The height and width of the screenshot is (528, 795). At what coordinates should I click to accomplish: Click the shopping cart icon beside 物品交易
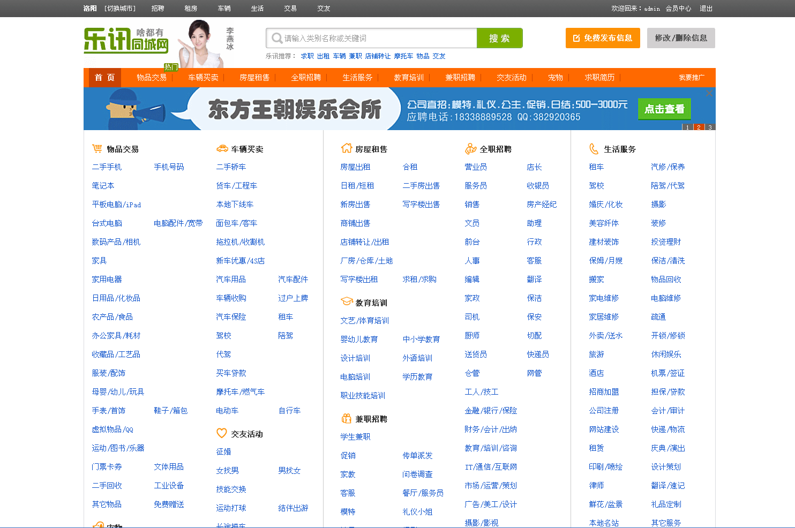pos(97,148)
